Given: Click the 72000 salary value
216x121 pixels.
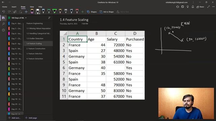Looking at the screenshot, I should tap(119, 45).
